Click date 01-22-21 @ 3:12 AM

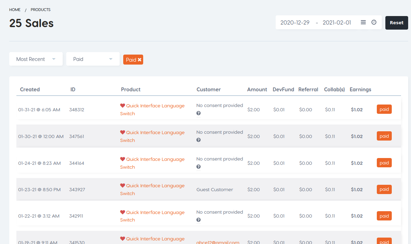click(39, 216)
